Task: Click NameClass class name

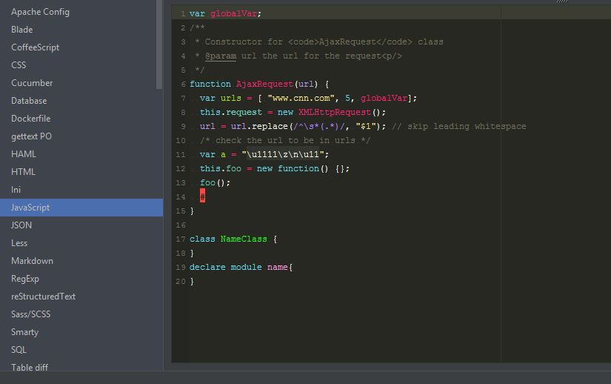Action: click(x=244, y=239)
